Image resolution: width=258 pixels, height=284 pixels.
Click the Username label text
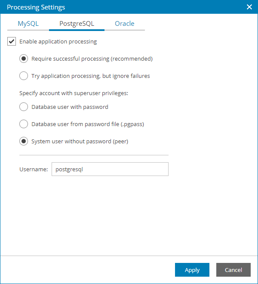point(34,169)
